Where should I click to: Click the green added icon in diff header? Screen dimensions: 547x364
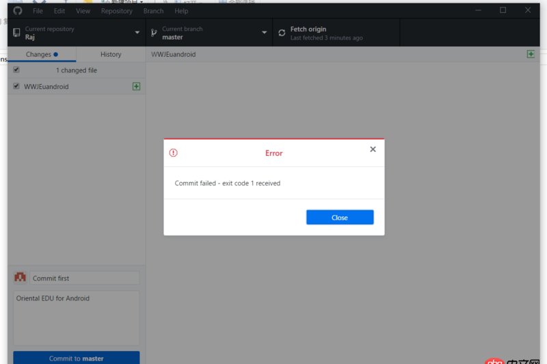tap(531, 54)
